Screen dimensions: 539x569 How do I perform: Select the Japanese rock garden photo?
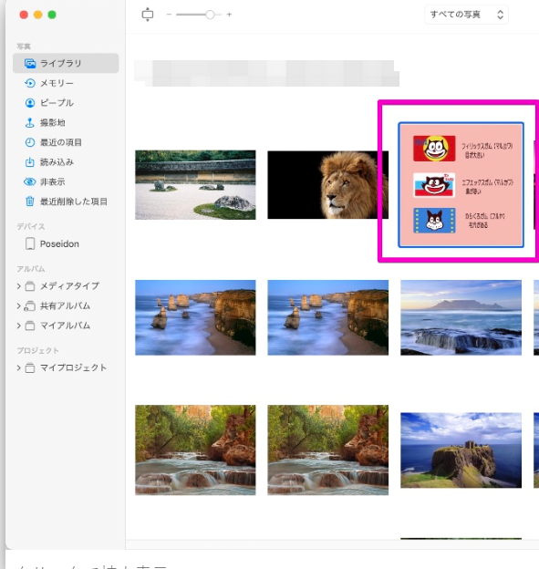(195, 185)
